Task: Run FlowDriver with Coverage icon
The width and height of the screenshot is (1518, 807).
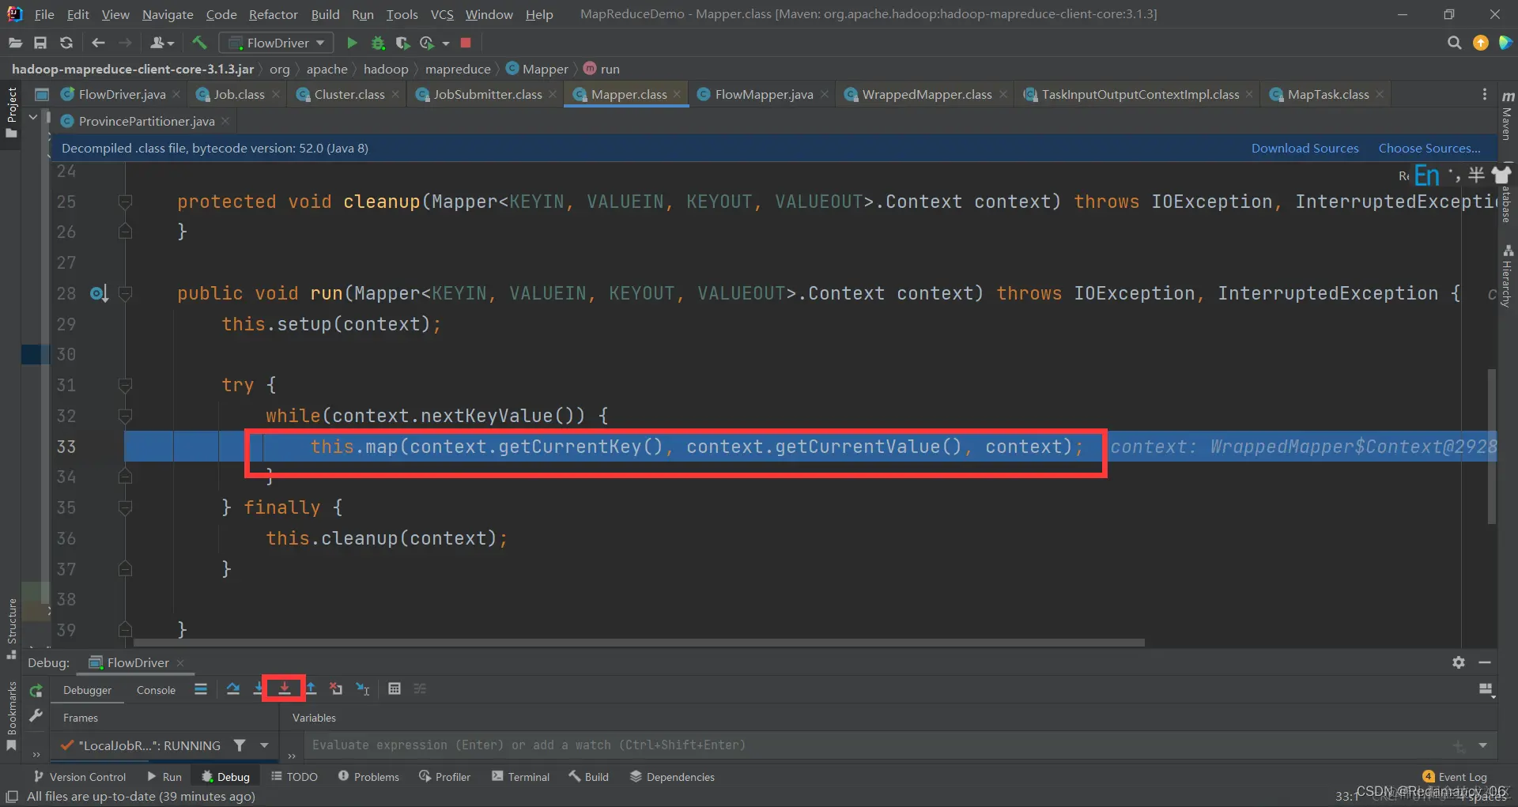Action: tap(402, 43)
